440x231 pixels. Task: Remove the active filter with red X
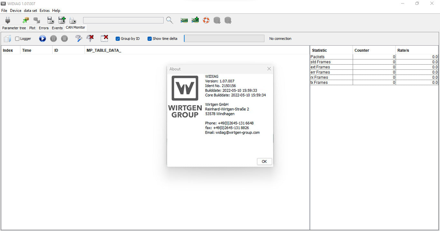[90, 38]
